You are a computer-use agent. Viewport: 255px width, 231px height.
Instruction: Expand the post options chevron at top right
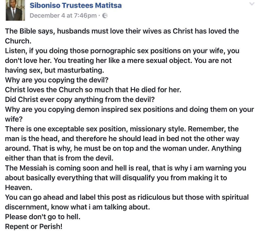tap(252, 4)
